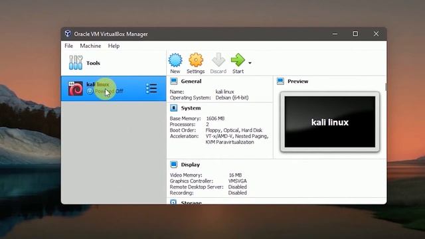This screenshot has width=425, height=239.
Task: Select the kali linux VM logo icon
Action: 75,88
